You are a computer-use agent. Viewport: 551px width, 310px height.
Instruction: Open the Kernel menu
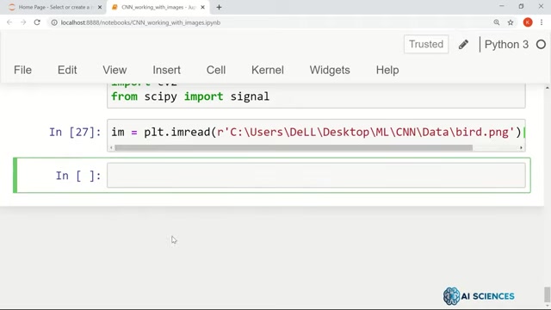tap(268, 70)
